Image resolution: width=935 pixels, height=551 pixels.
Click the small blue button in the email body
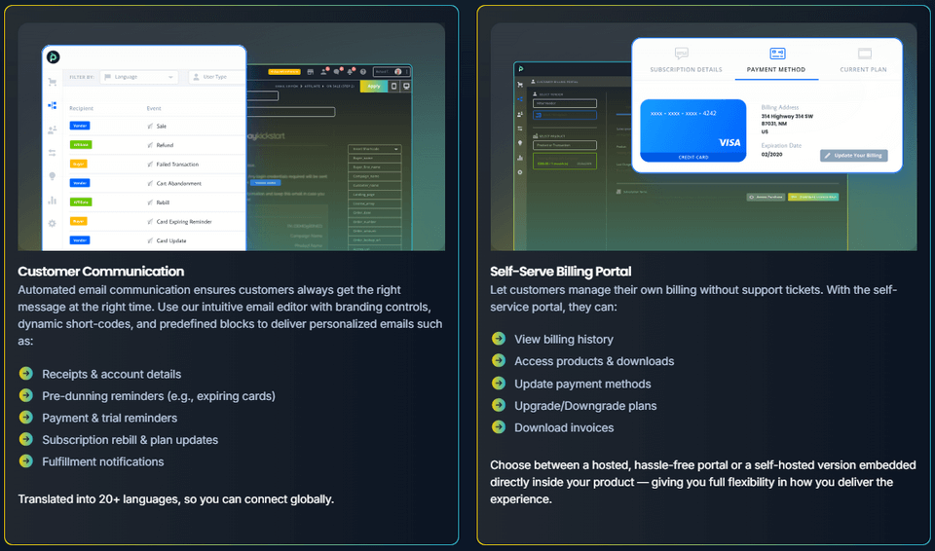(265, 183)
